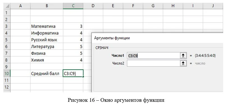Select row 7 header

click(x=7, y=53)
